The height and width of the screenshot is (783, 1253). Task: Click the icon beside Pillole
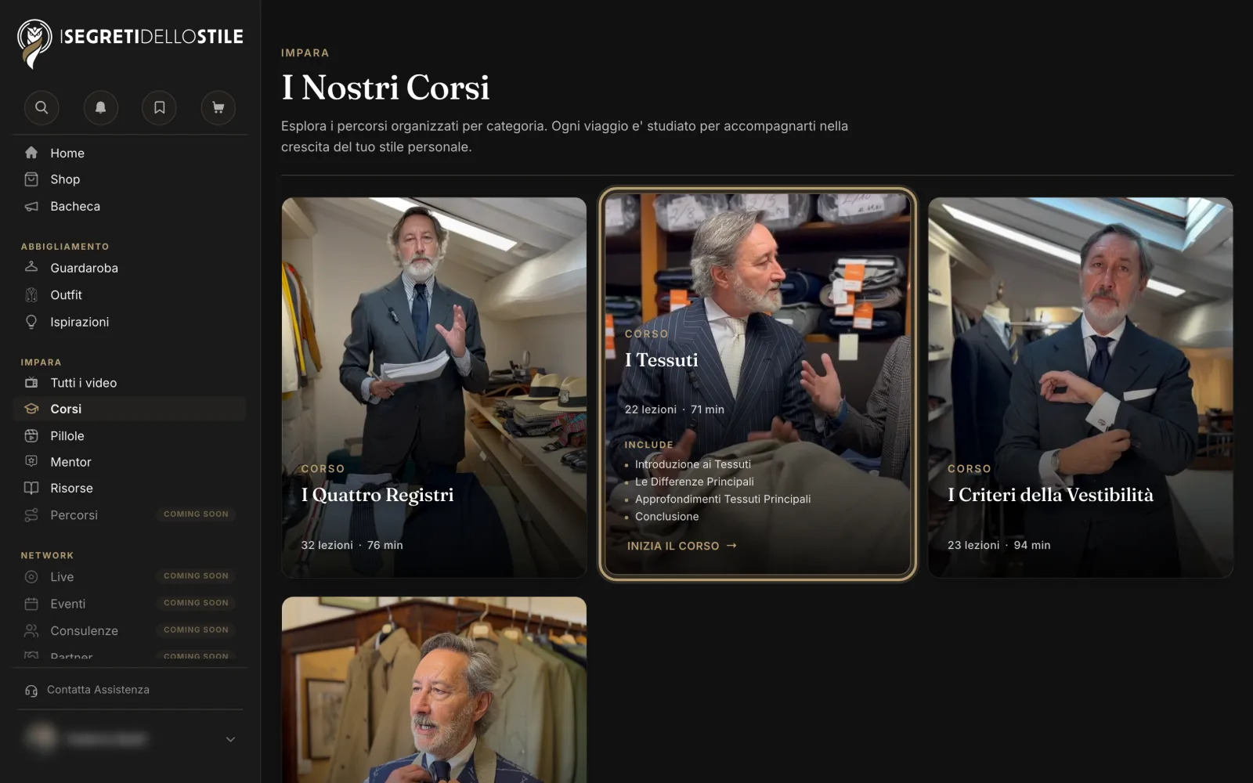31,435
